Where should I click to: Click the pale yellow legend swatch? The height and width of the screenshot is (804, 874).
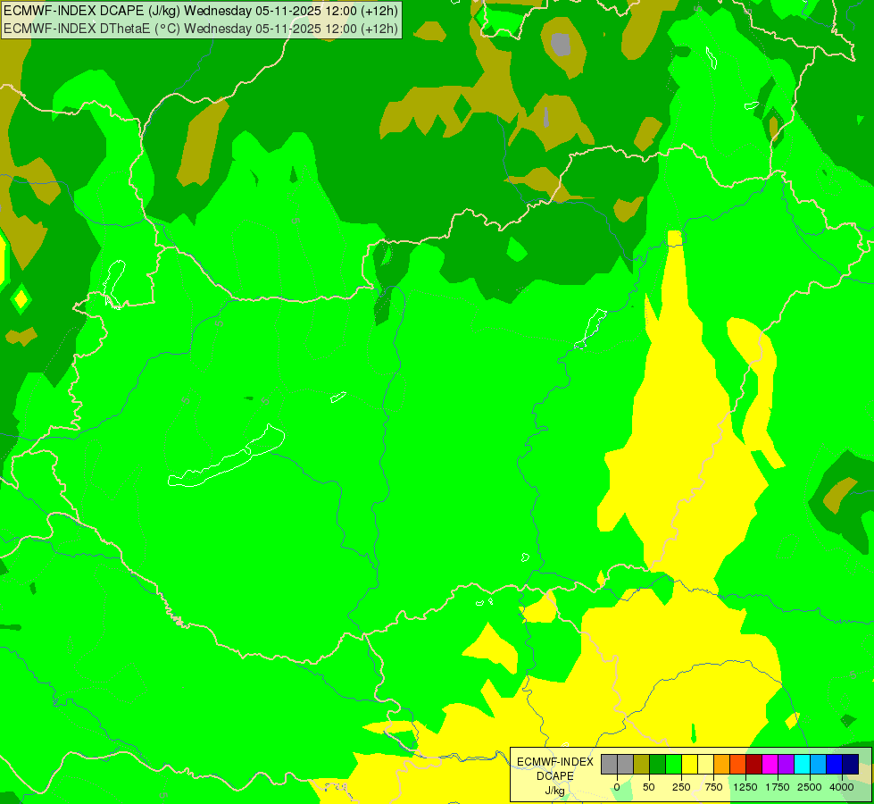(x=705, y=765)
